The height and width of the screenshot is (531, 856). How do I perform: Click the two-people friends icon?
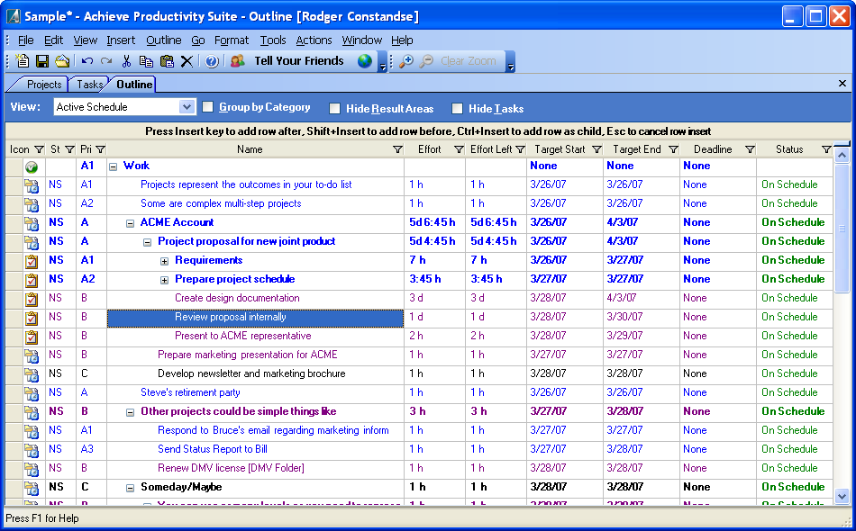(238, 61)
